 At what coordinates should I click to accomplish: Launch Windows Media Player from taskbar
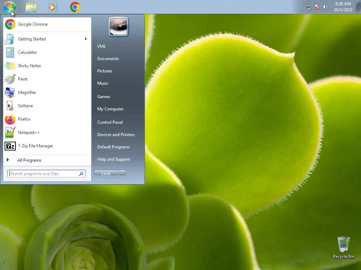click(x=53, y=7)
